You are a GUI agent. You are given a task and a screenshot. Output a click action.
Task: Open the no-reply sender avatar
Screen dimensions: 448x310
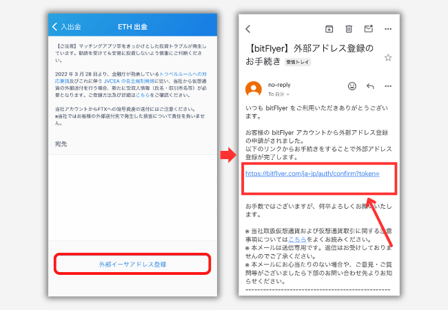pos(254,89)
